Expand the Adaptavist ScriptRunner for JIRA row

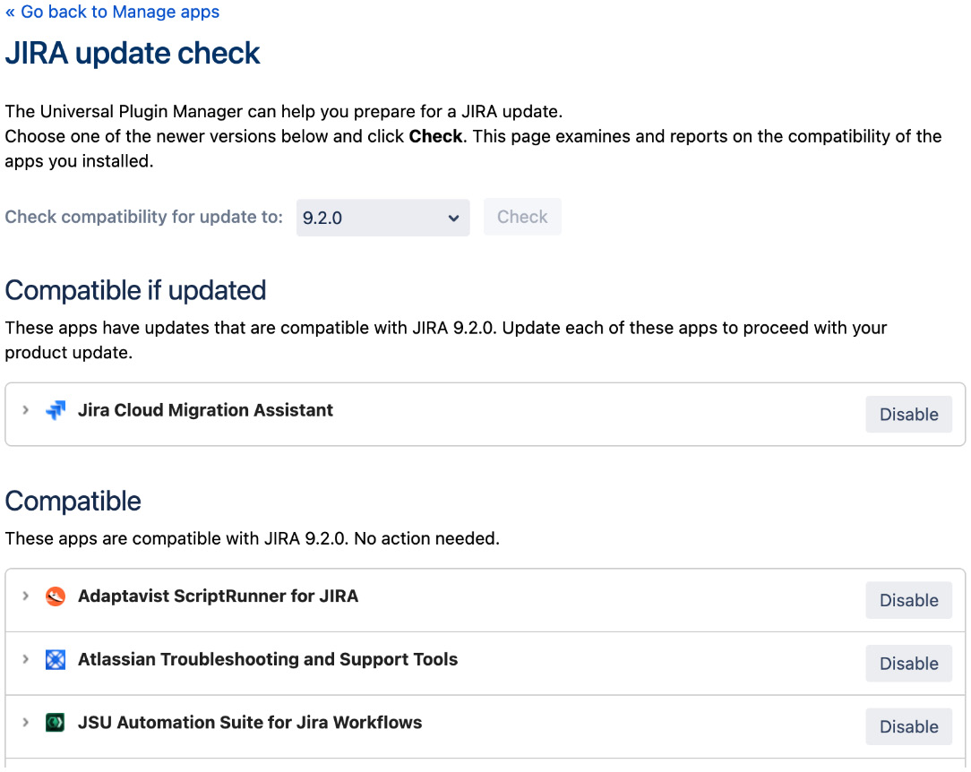pos(25,596)
